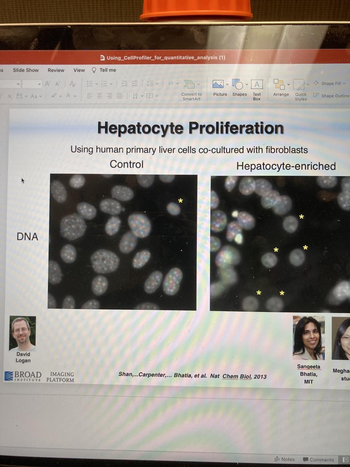
Task: Open the character spacing AV menu
Action: [x=22, y=96]
